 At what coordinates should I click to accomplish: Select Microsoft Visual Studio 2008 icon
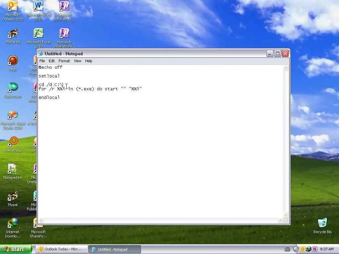tap(13, 120)
